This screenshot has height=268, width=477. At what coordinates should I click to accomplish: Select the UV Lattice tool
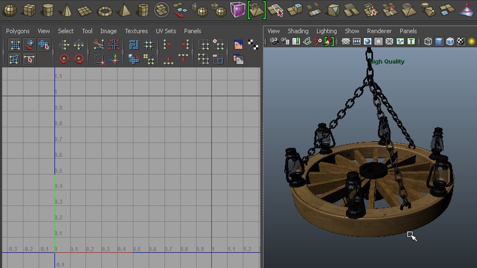point(14,45)
